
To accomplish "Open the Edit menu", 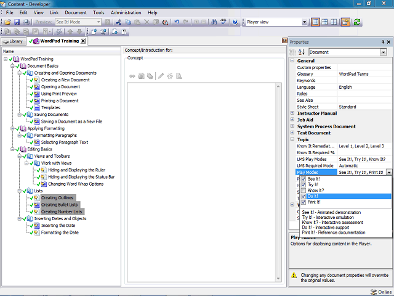I will pyautogui.click(x=23, y=12).
